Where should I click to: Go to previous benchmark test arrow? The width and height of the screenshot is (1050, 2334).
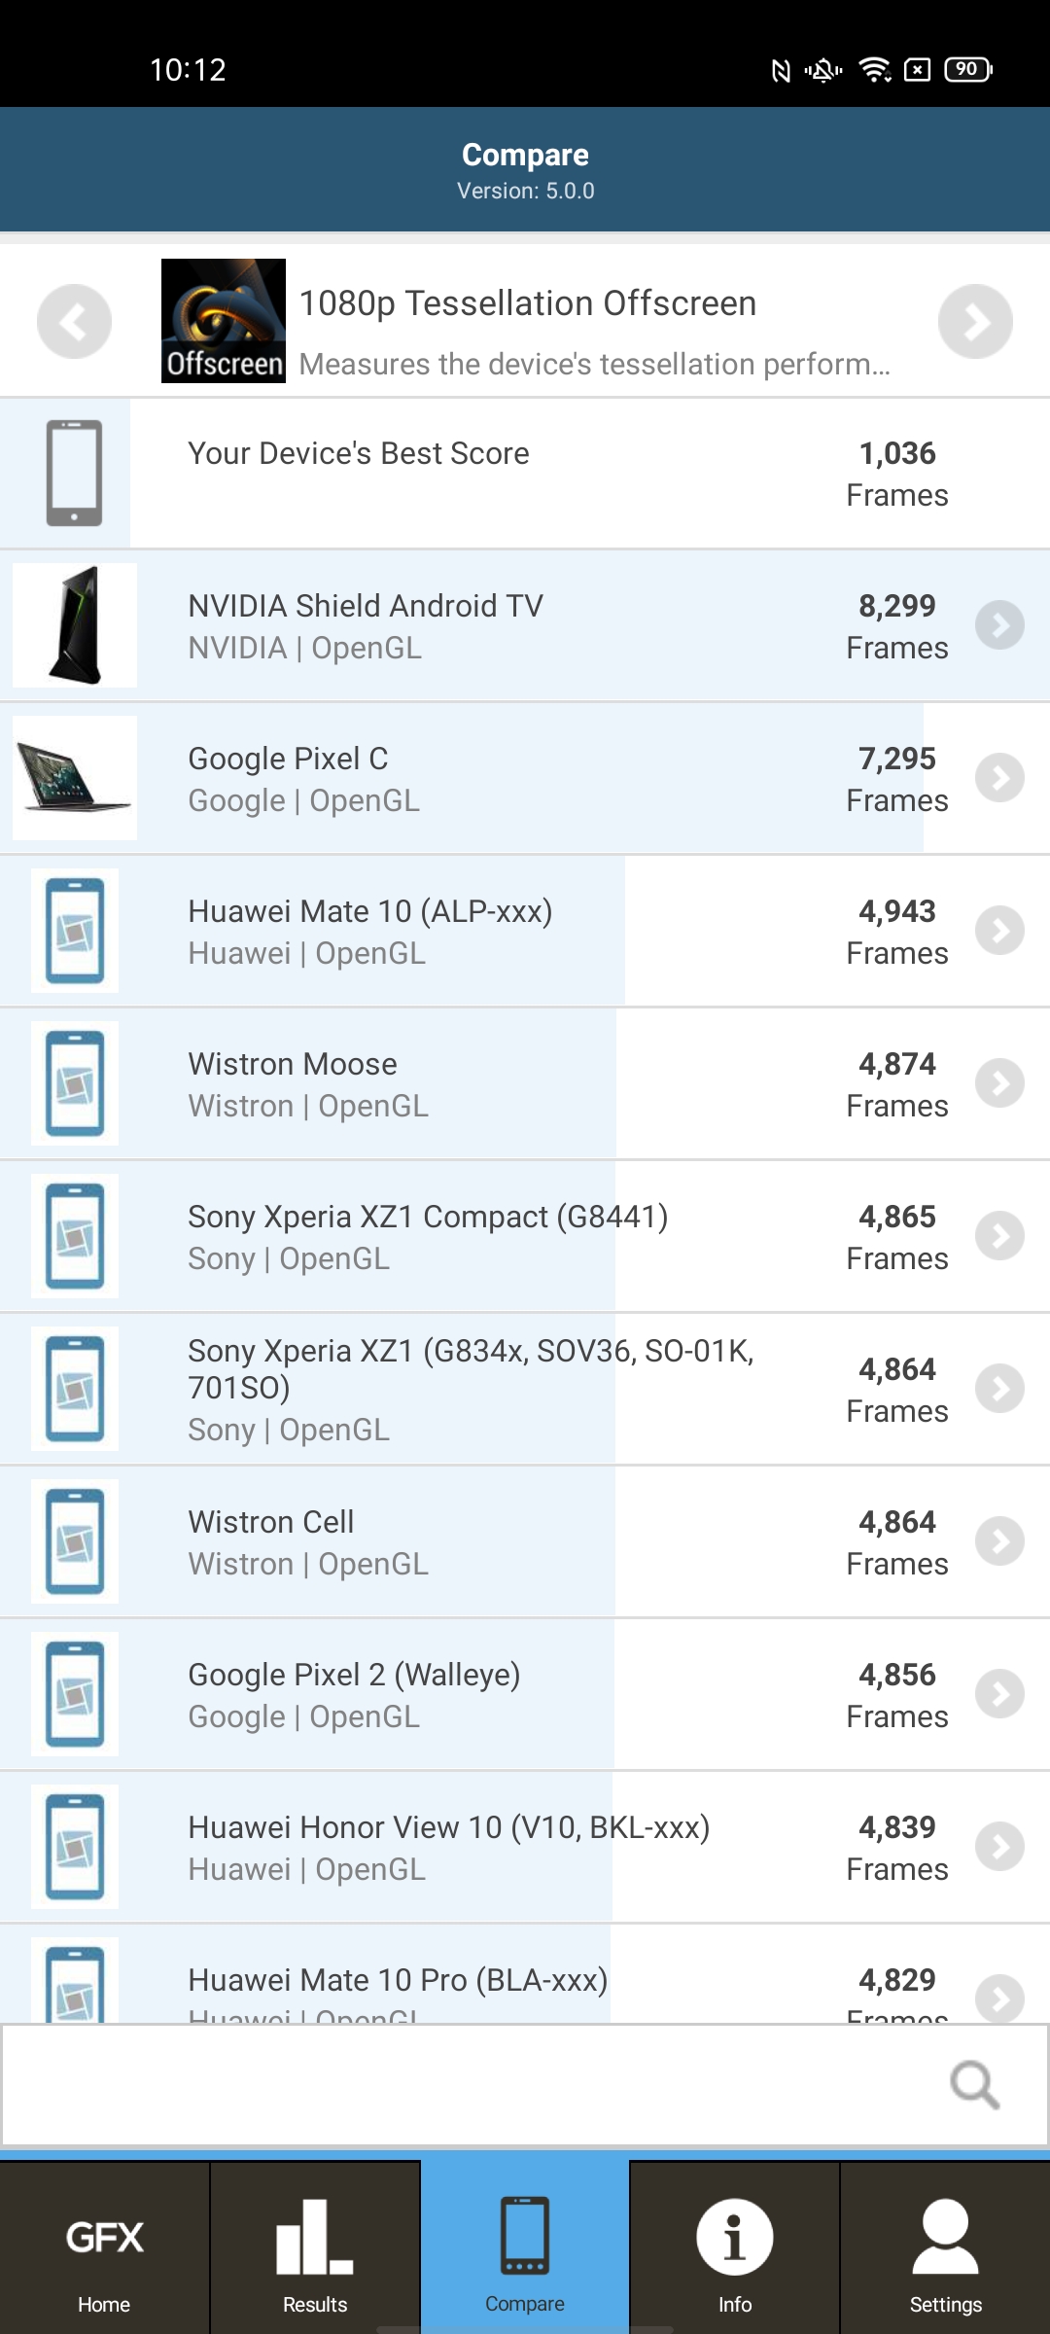coord(74,322)
